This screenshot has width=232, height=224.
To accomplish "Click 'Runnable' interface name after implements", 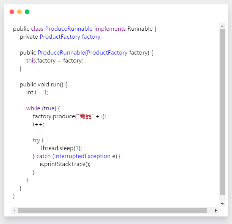I will point(140,29).
